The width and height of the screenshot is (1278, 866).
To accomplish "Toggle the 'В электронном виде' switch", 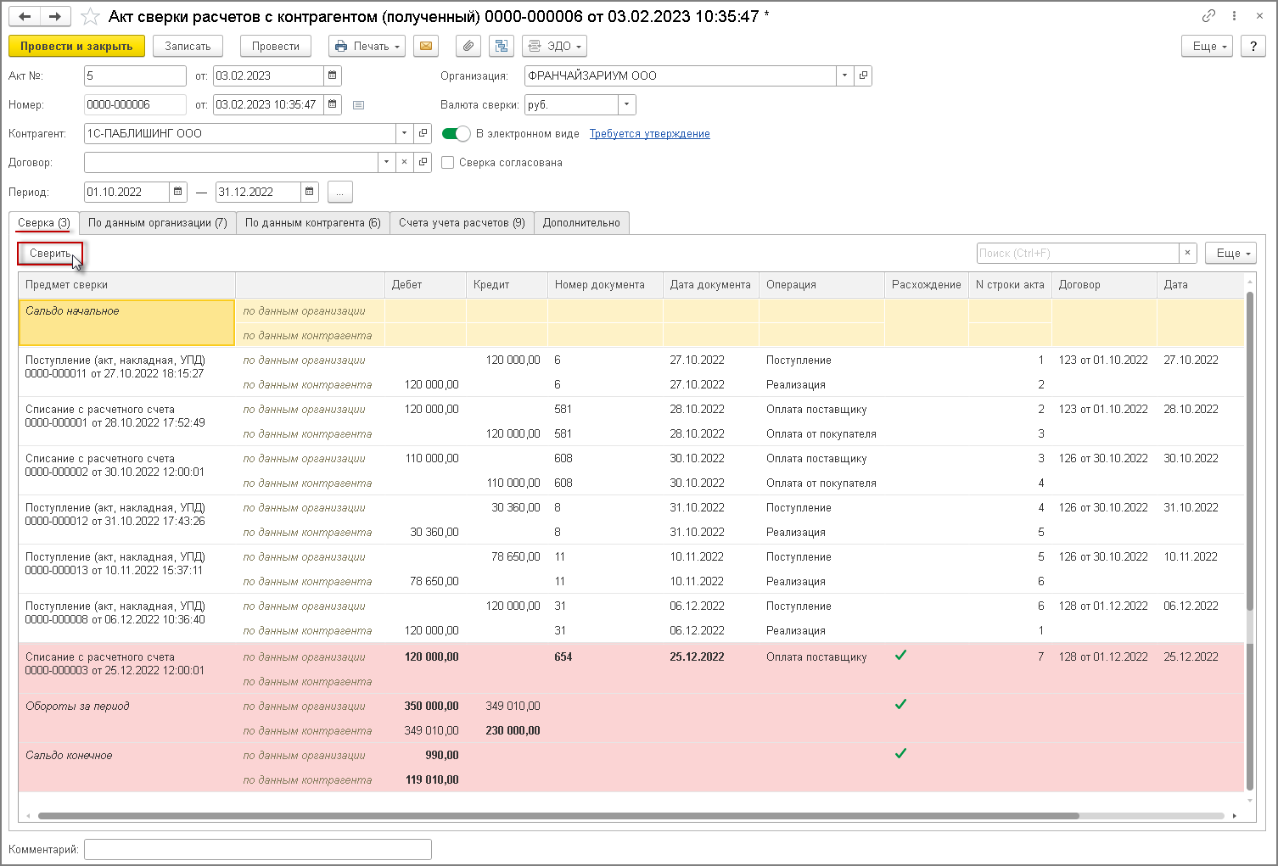I will click(457, 133).
